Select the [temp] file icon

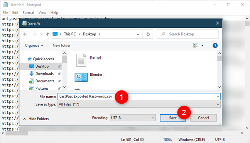click(x=81, y=60)
